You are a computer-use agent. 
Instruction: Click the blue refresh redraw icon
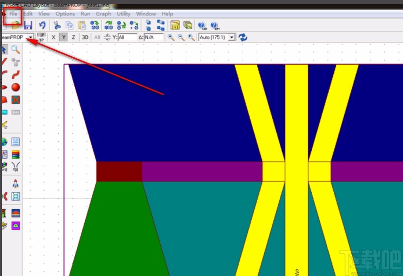(x=243, y=37)
